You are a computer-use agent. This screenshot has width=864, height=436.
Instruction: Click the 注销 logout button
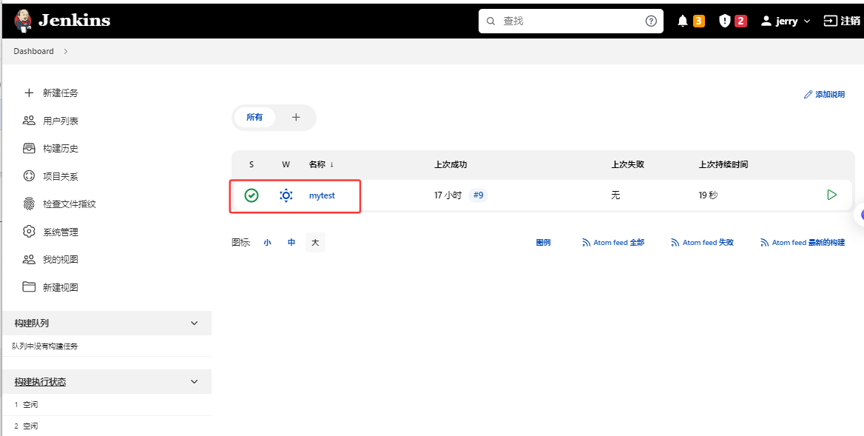pos(841,21)
